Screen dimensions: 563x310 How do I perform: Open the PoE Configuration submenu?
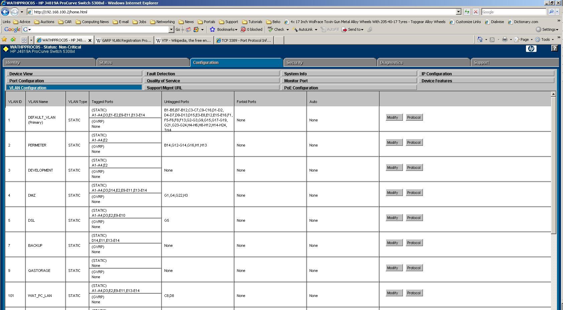(349, 88)
